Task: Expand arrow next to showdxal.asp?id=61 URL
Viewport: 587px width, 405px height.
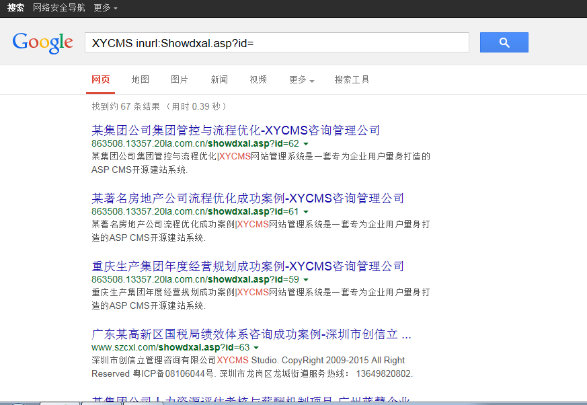Action: (x=306, y=212)
